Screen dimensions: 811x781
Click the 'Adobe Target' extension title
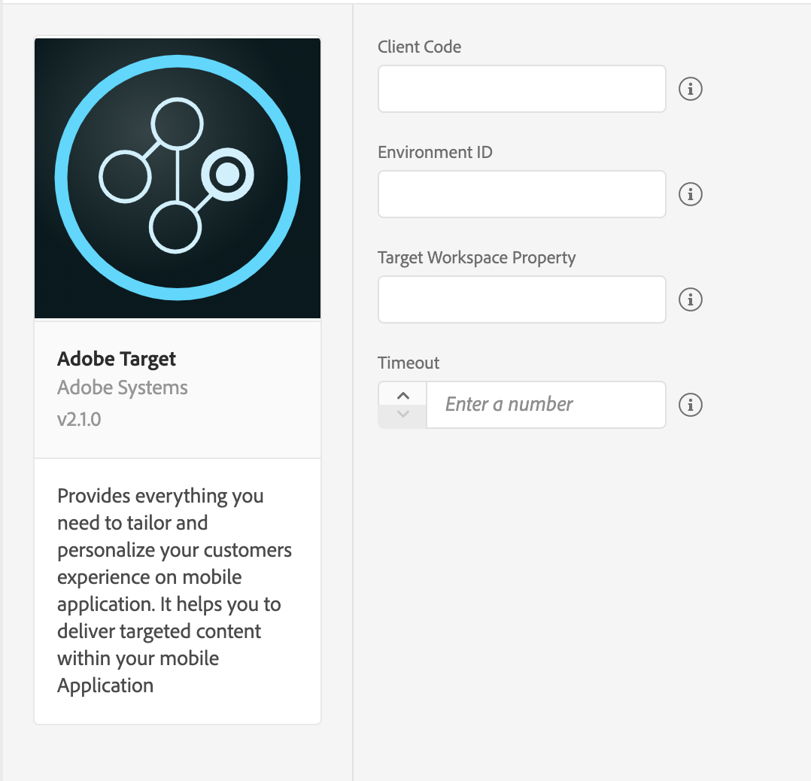(x=117, y=359)
